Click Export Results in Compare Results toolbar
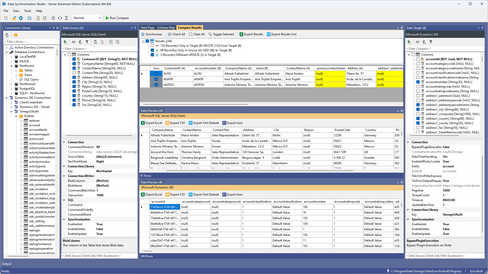This screenshot has height=274, width=488. [251, 34]
